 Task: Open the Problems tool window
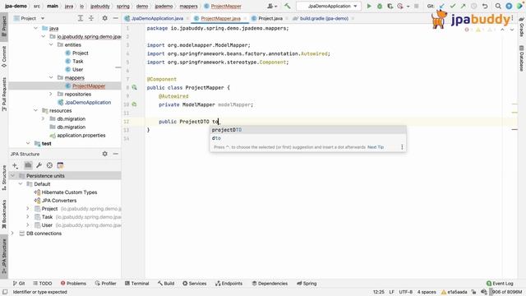point(73,284)
